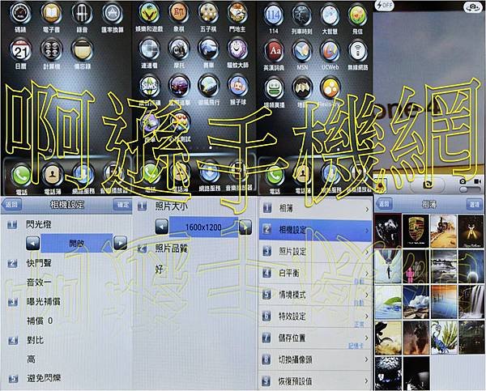Open the 列車時刻 train timetable app
The image size is (486, 391).
click(x=301, y=15)
